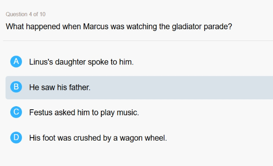
Task: Click the word 'Marcus' in the question
Action: 96,27
